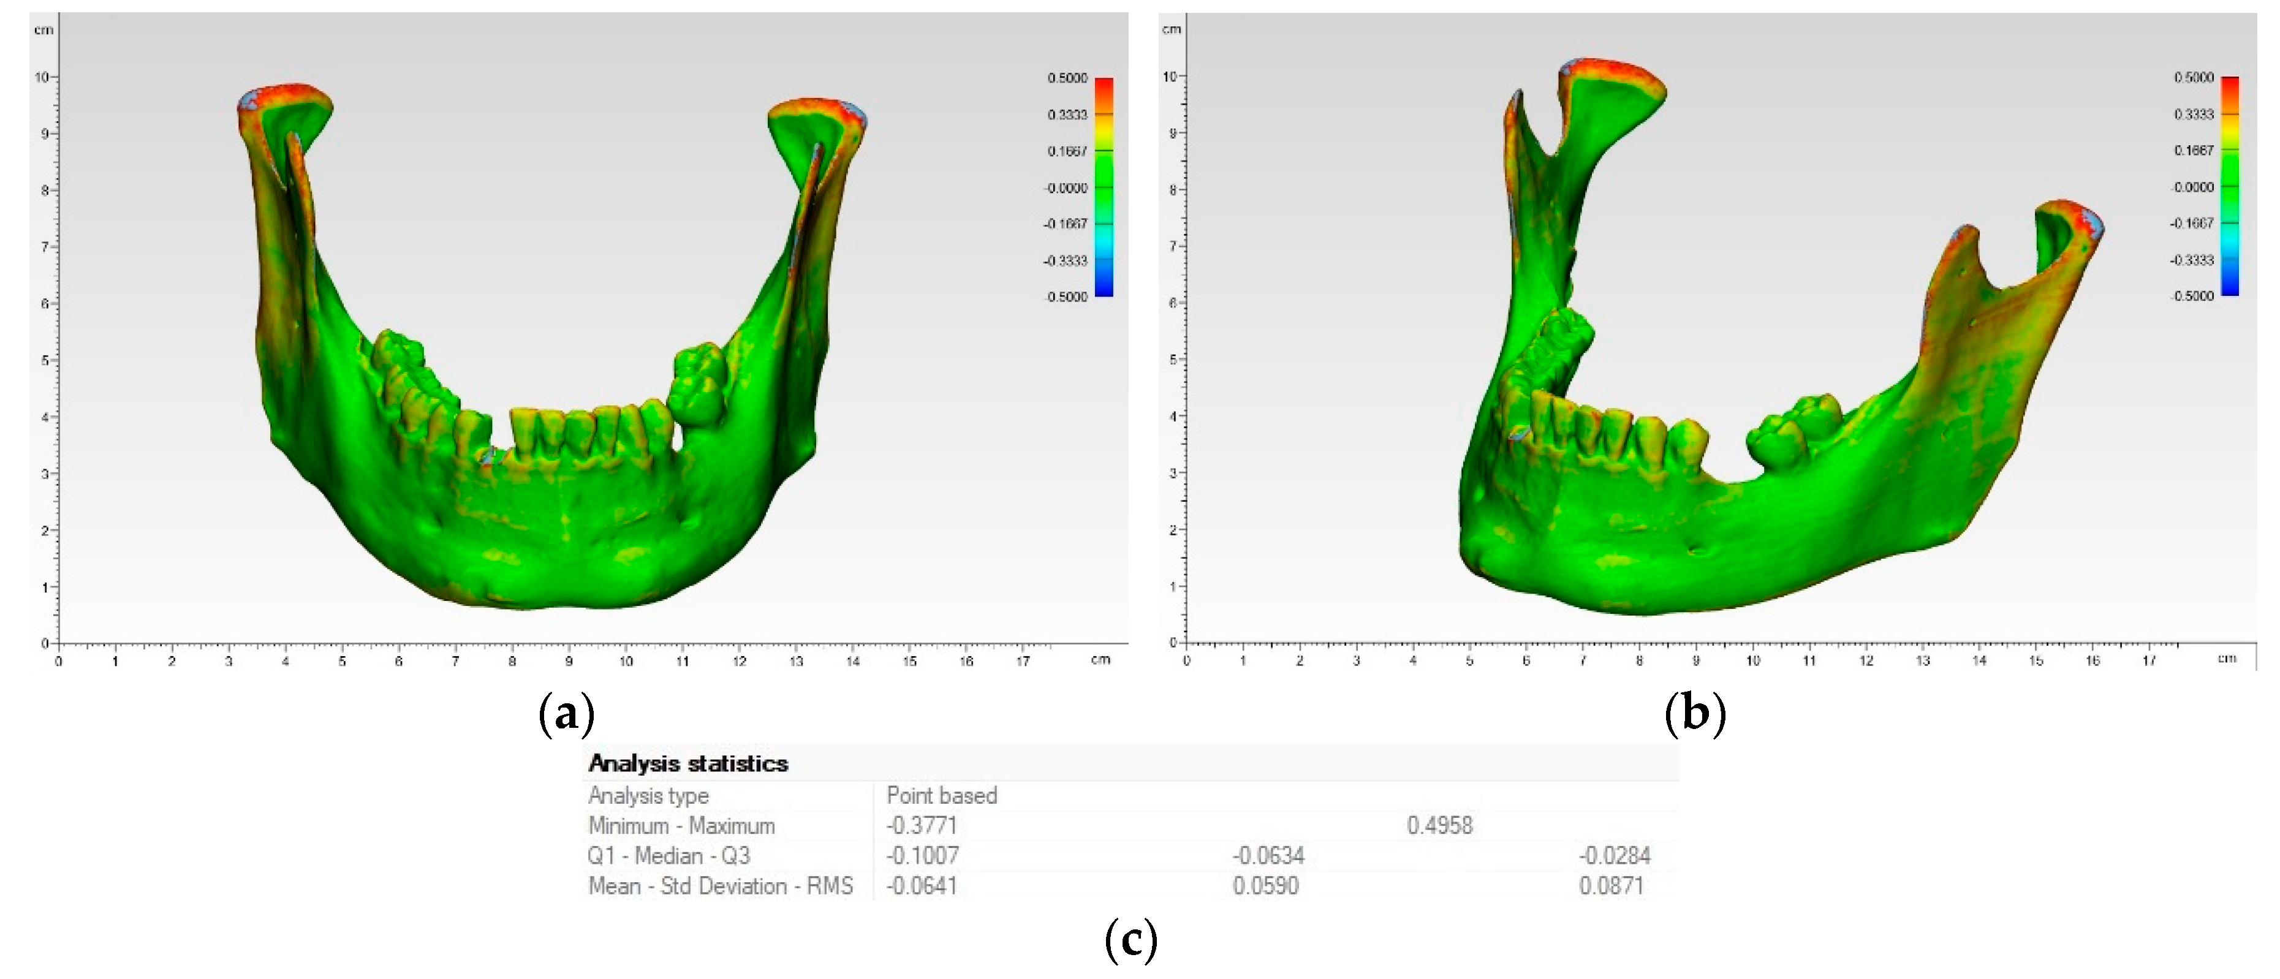Click the (a) panel caption label
The width and height of the screenshot is (2280, 979).
coord(566,714)
